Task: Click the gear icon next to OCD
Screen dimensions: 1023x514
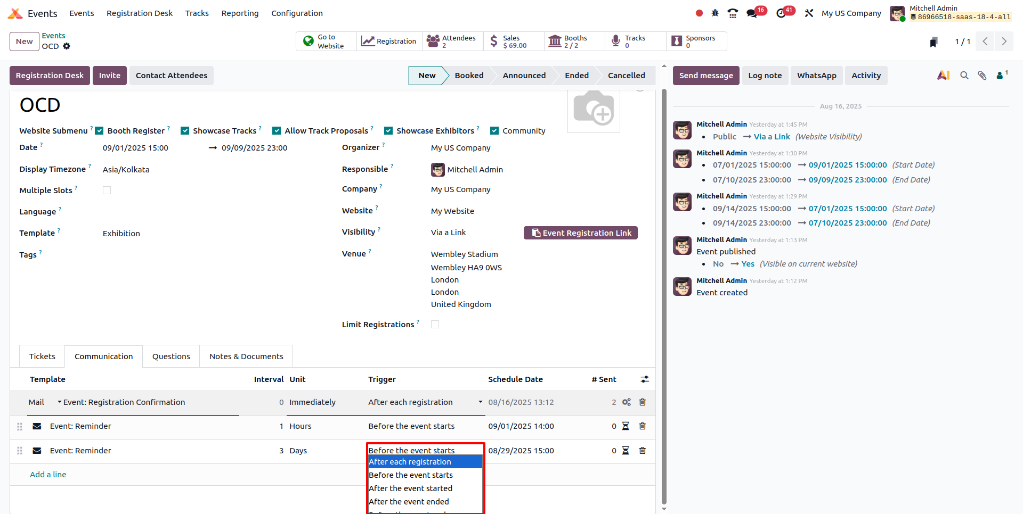Action: [x=67, y=46]
